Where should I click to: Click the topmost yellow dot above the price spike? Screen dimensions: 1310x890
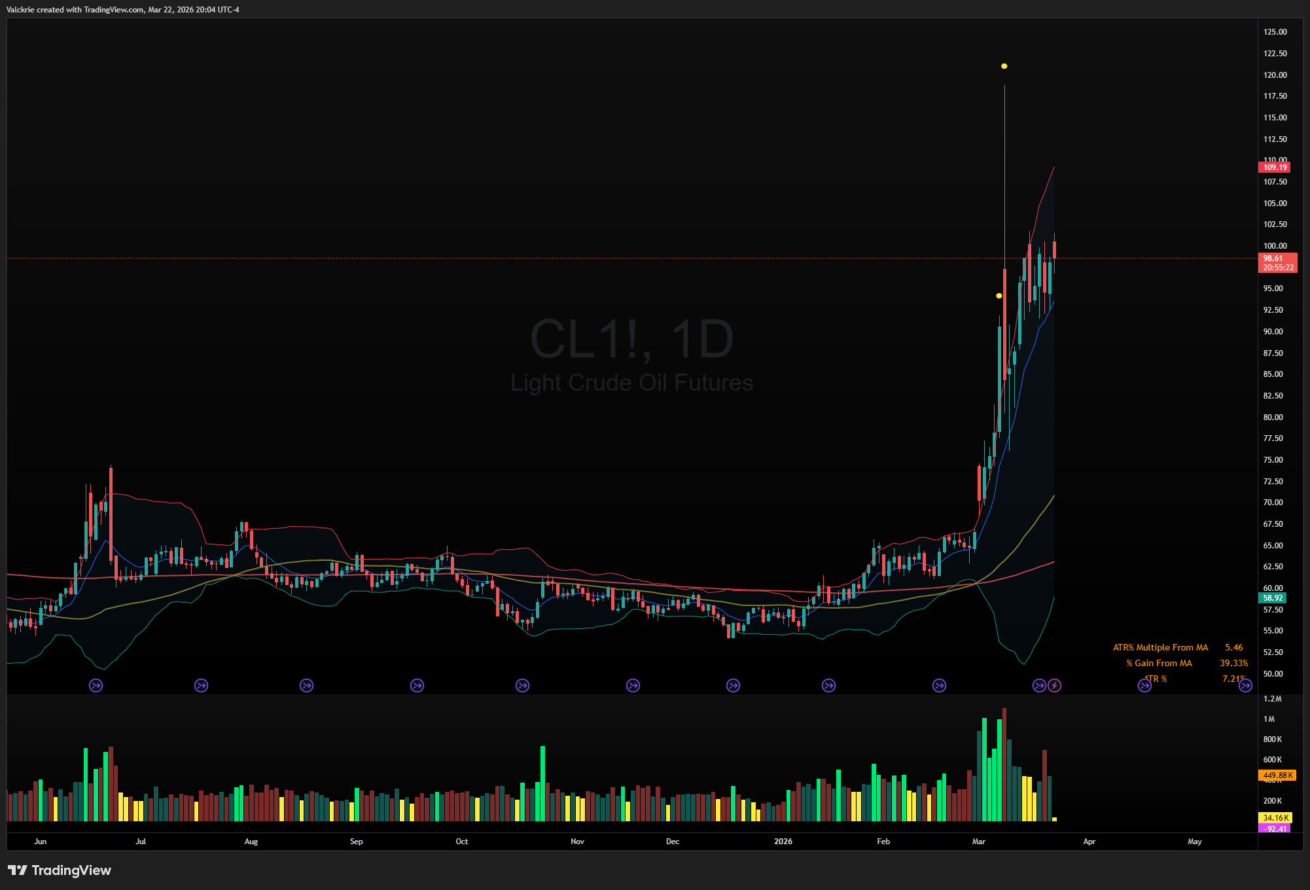(x=1004, y=66)
